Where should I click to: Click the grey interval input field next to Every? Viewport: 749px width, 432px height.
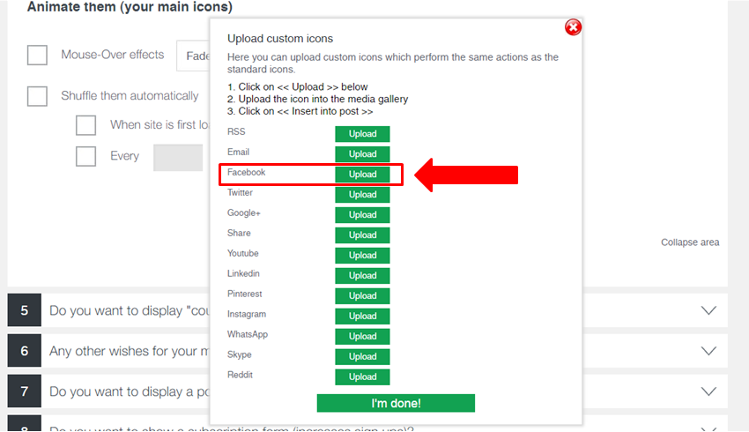coord(178,158)
